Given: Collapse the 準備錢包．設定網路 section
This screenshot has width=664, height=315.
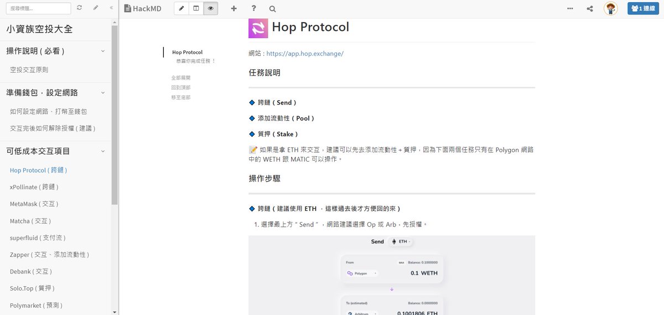Looking at the screenshot, I should [103, 92].
